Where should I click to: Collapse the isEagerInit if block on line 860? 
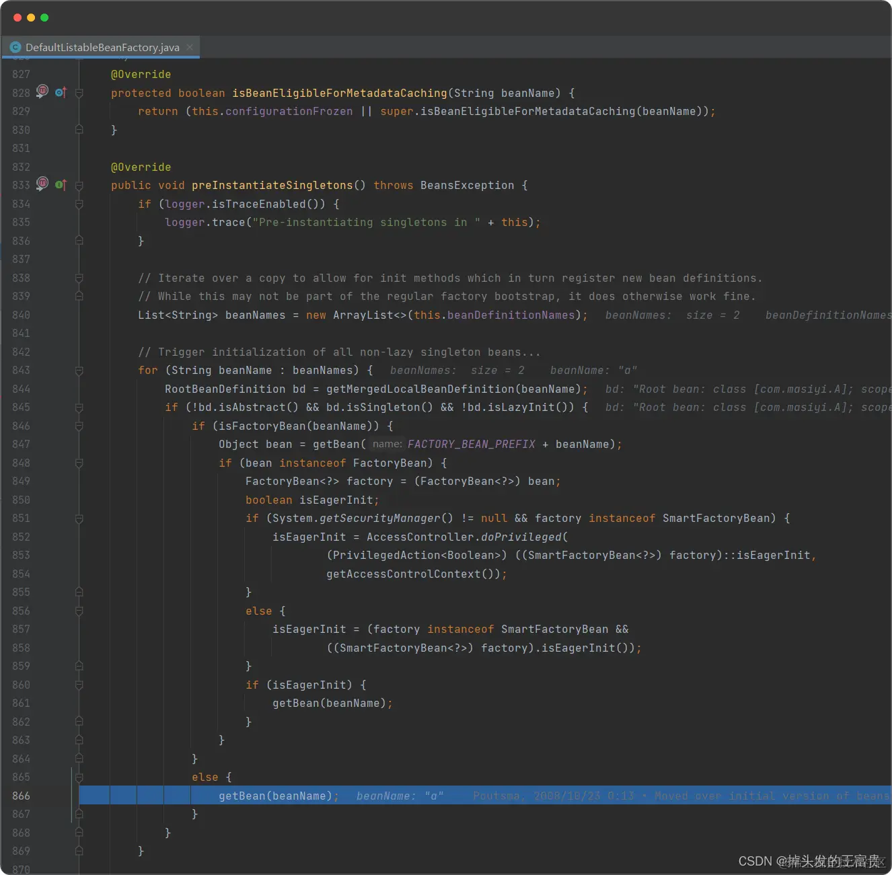79,685
